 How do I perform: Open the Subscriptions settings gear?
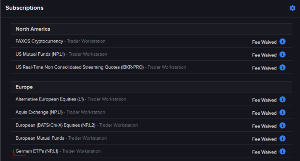(x=292, y=8)
